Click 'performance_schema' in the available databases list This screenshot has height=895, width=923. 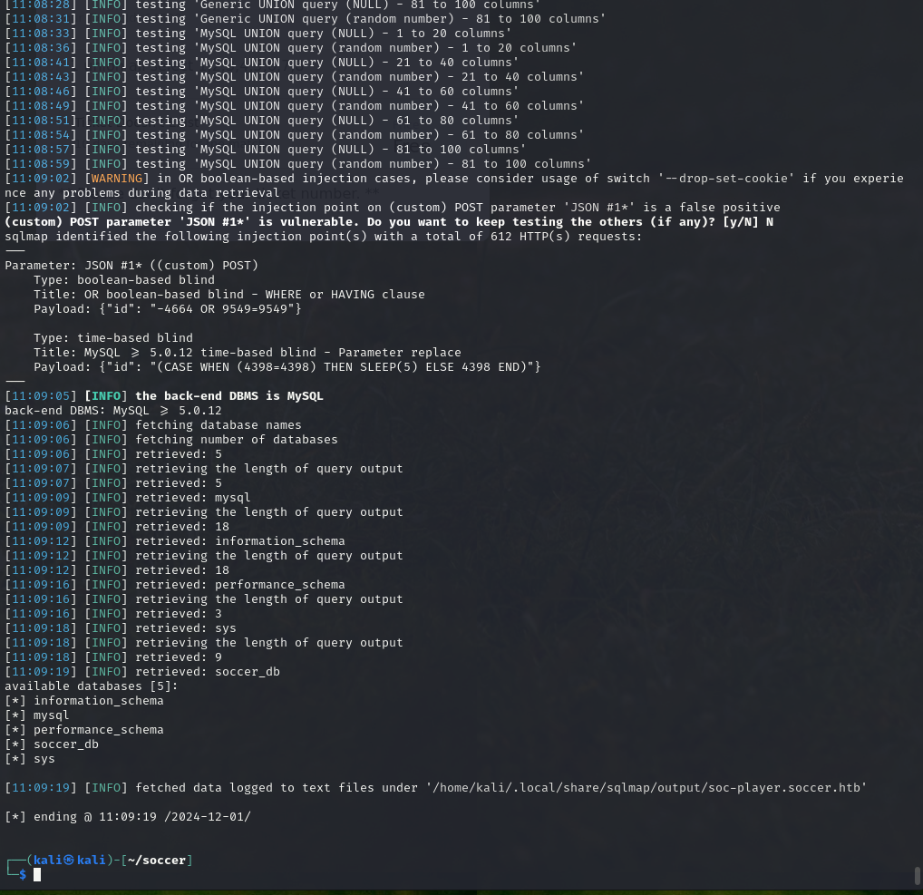98,730
